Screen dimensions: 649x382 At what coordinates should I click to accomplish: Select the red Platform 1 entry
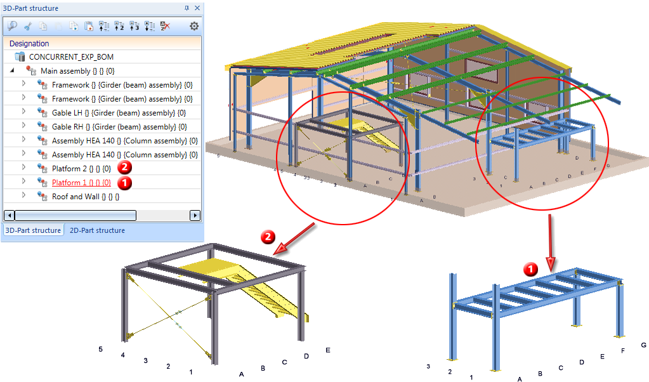click(x=82, y=183)
